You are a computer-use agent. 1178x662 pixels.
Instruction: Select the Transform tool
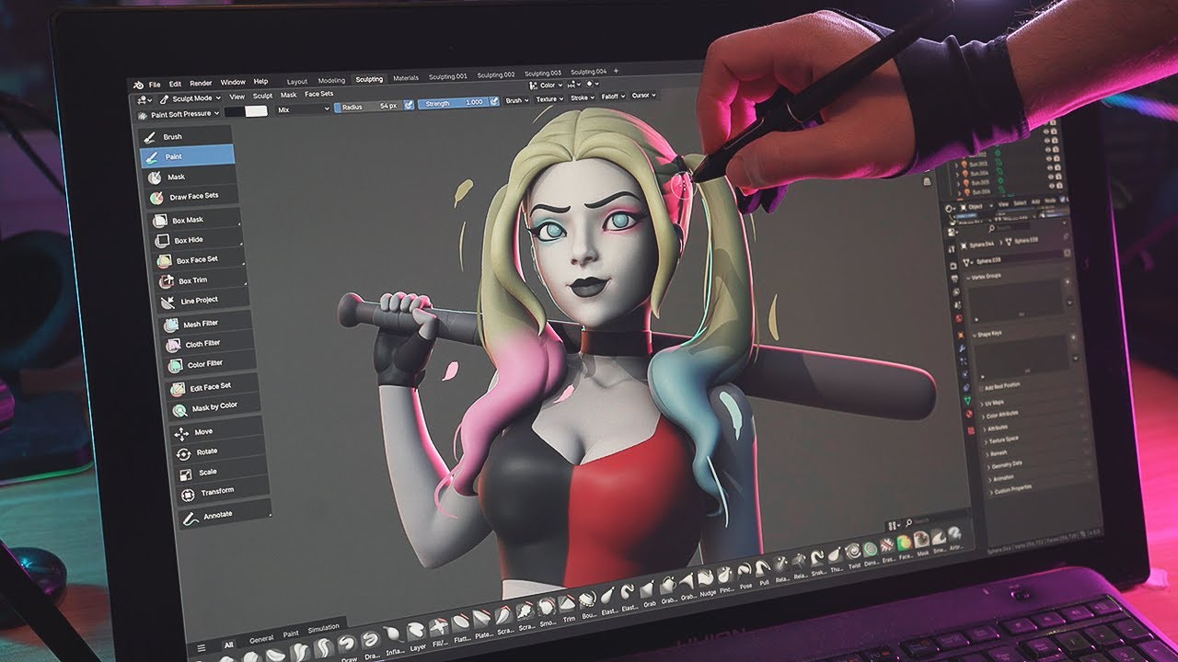point(224,493)
